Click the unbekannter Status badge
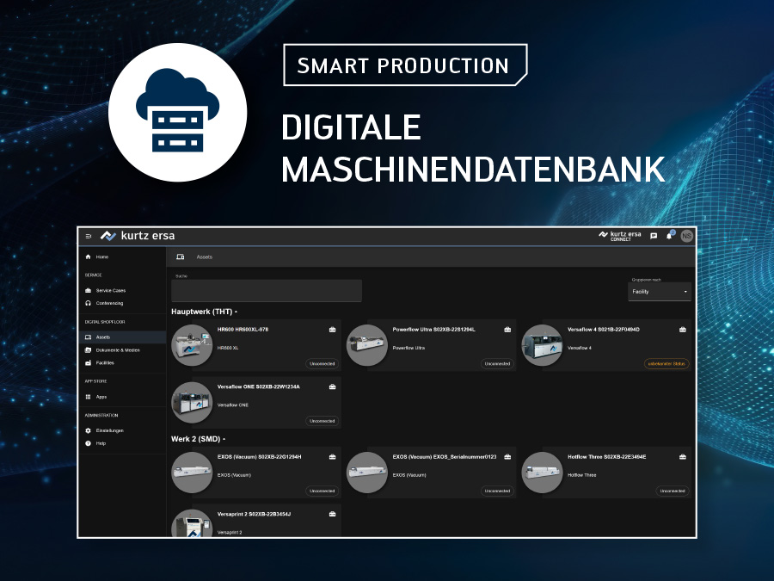The height and width of the screenshot is (581, 774). [x=666, y=364]
